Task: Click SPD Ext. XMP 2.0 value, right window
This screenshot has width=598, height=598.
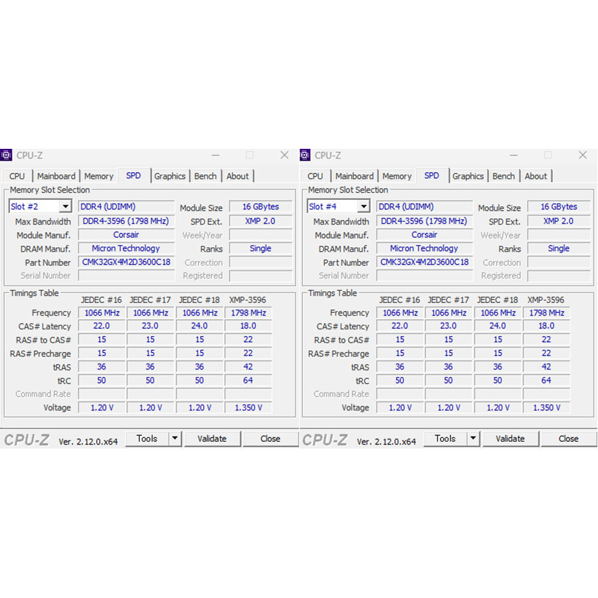Action: click(559, 221)
